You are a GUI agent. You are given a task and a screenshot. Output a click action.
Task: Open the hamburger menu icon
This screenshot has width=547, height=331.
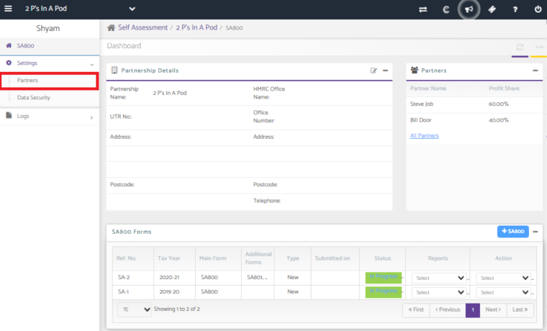(8, 9)
